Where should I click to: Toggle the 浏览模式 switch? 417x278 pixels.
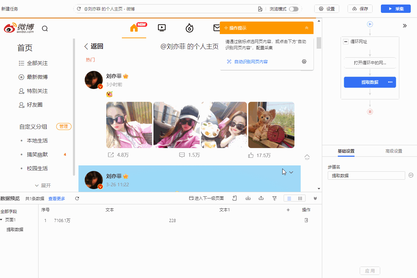(x=294, y=9)
